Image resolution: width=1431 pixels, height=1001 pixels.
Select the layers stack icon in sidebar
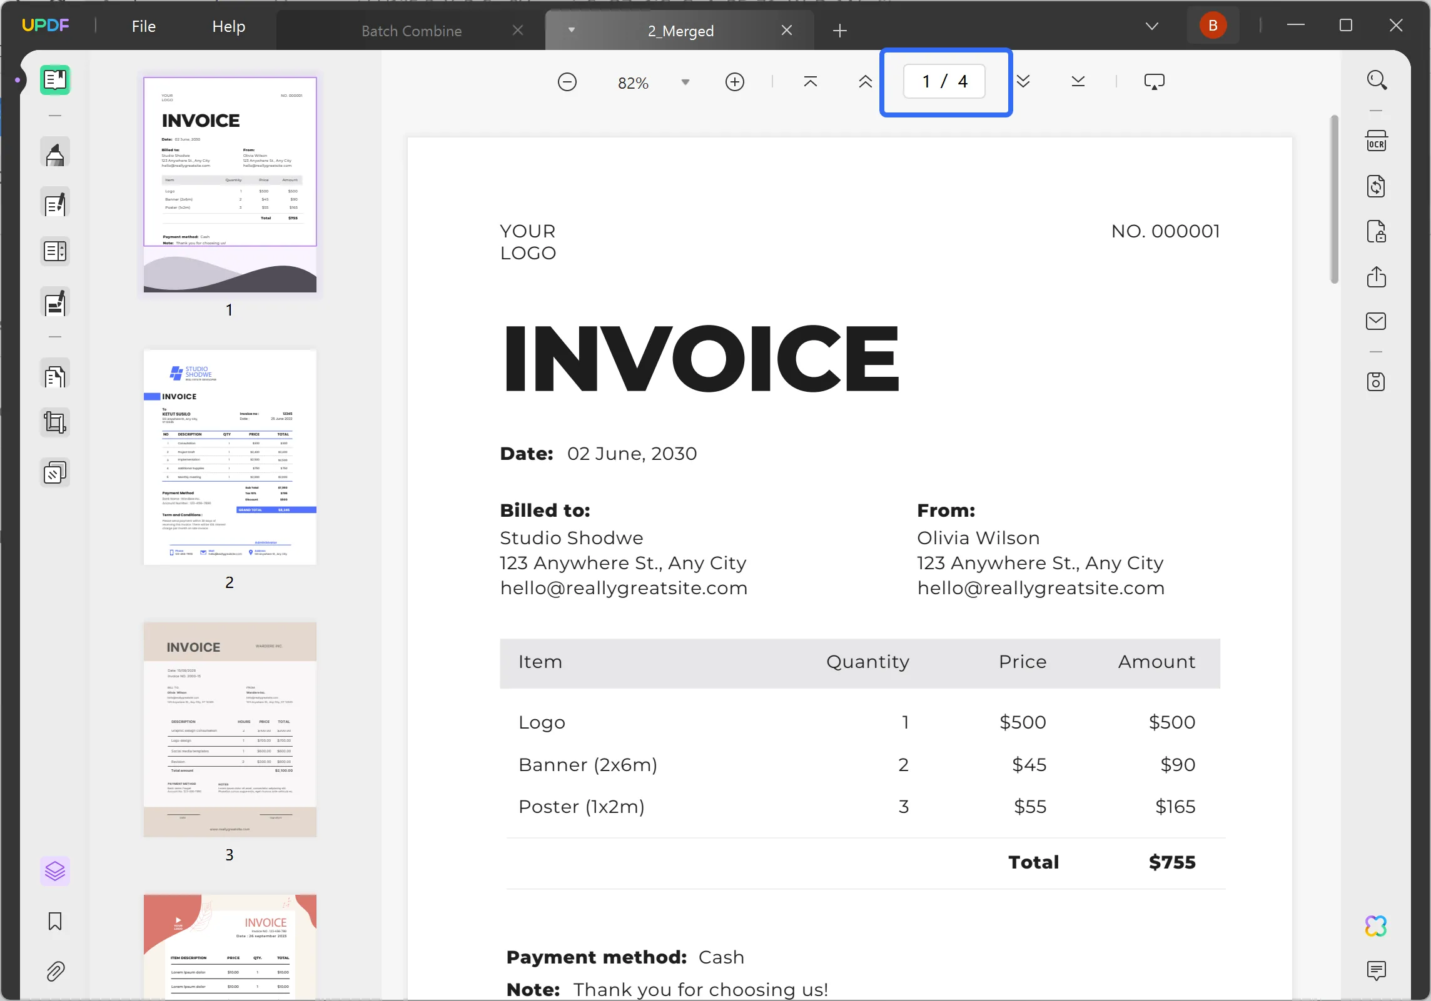56,870
